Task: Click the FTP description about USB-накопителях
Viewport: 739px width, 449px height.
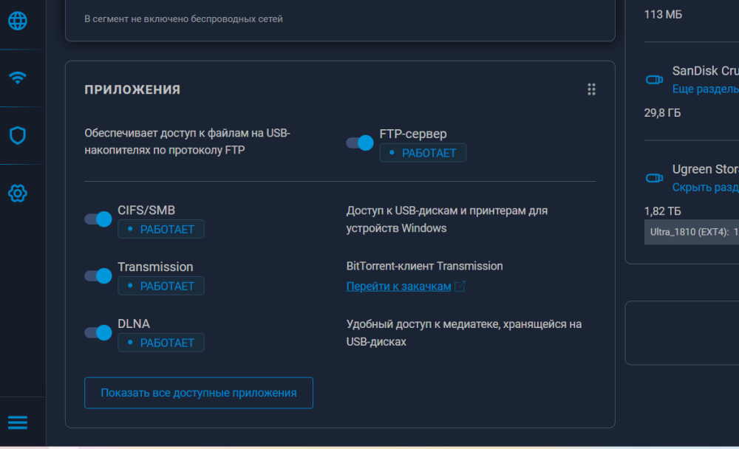Action: pyautogui.click(x=187, y=141)
